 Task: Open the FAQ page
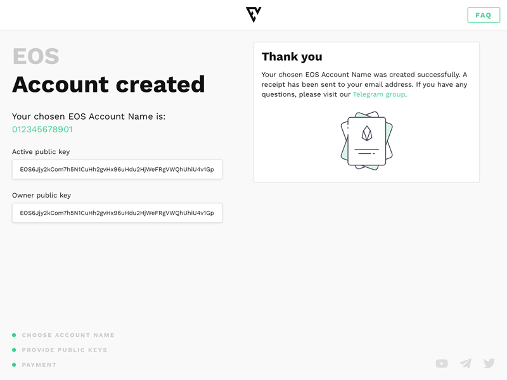tap(484, 15)
